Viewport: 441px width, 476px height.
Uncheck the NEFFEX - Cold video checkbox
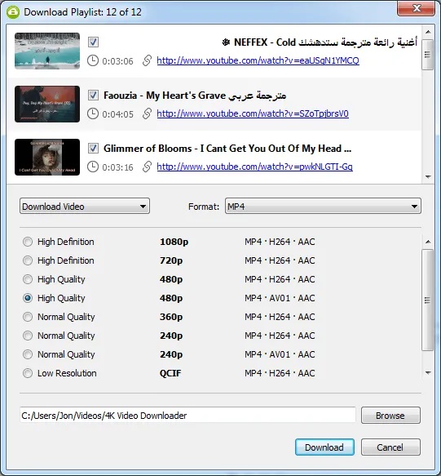(93, 42)
